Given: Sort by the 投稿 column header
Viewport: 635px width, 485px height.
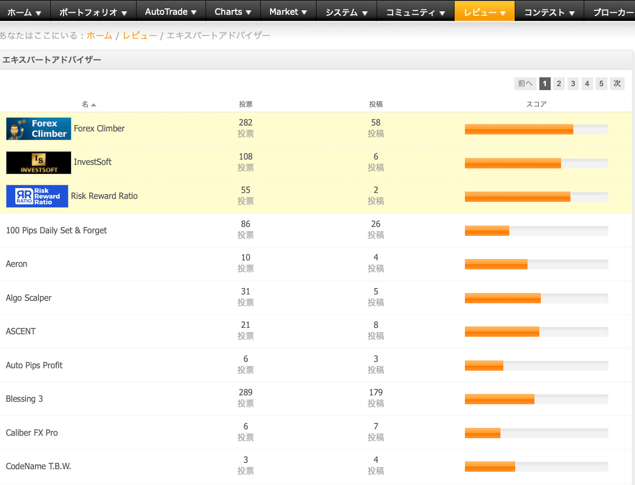Looking at the screenshot, I should pyautogui.click(x=376, y=104).
